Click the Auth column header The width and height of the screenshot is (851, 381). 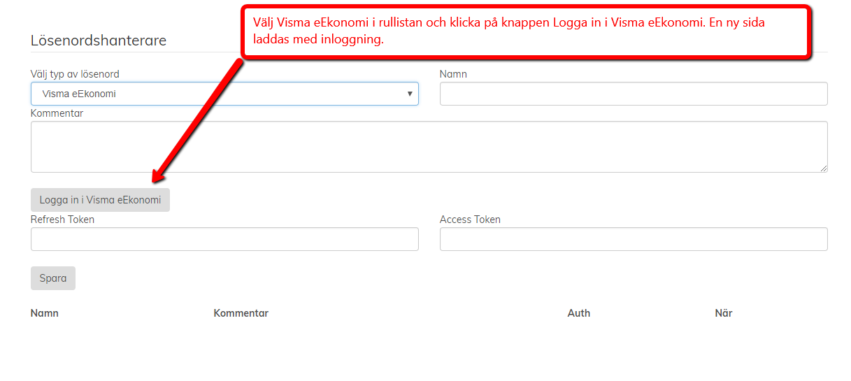click(579, 313)
